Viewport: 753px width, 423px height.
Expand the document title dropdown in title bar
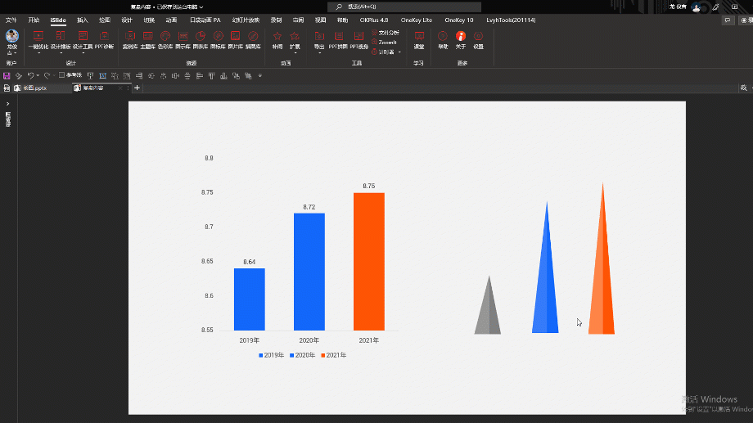pos(201,7)
